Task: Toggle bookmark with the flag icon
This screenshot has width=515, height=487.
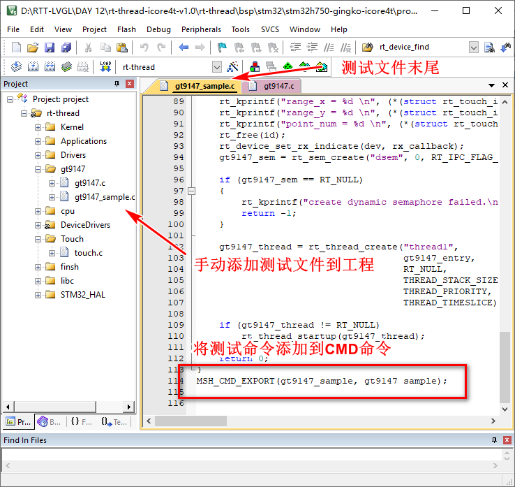Action: tap(221, 48)
